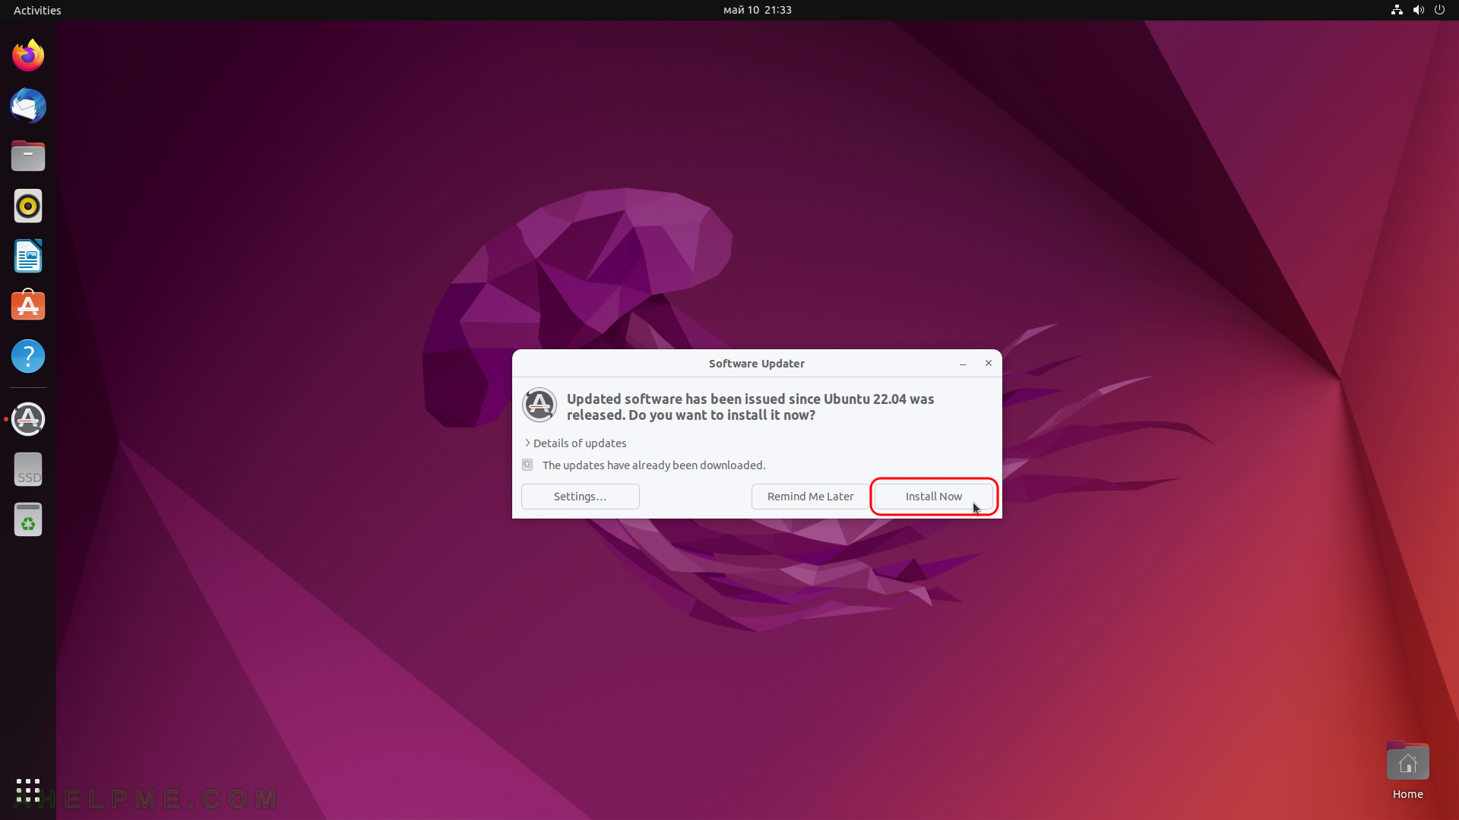Viewport: 1459px width, 820px height.
Task: Open the Activities overview
Action: 37,10
